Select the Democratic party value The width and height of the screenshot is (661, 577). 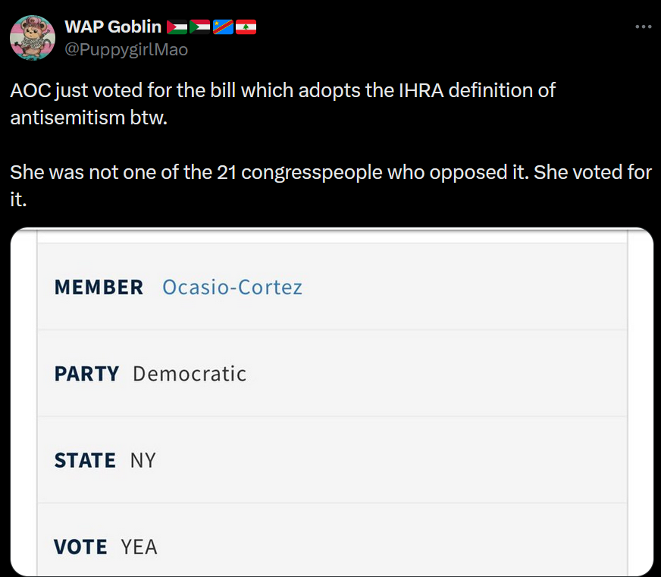(x=190, y=374)
